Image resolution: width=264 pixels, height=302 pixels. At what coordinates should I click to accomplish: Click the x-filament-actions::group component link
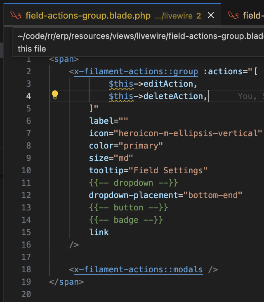click(x=136, y=71)
